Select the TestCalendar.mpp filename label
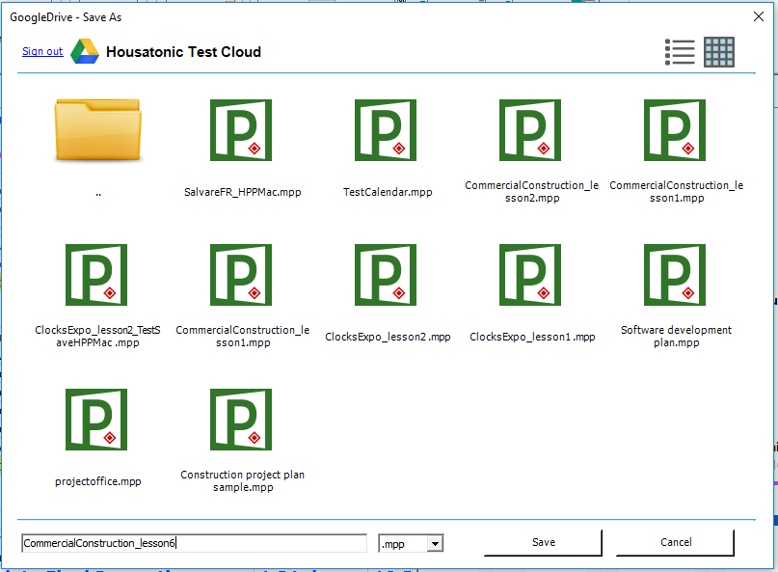 coord(388,193)
